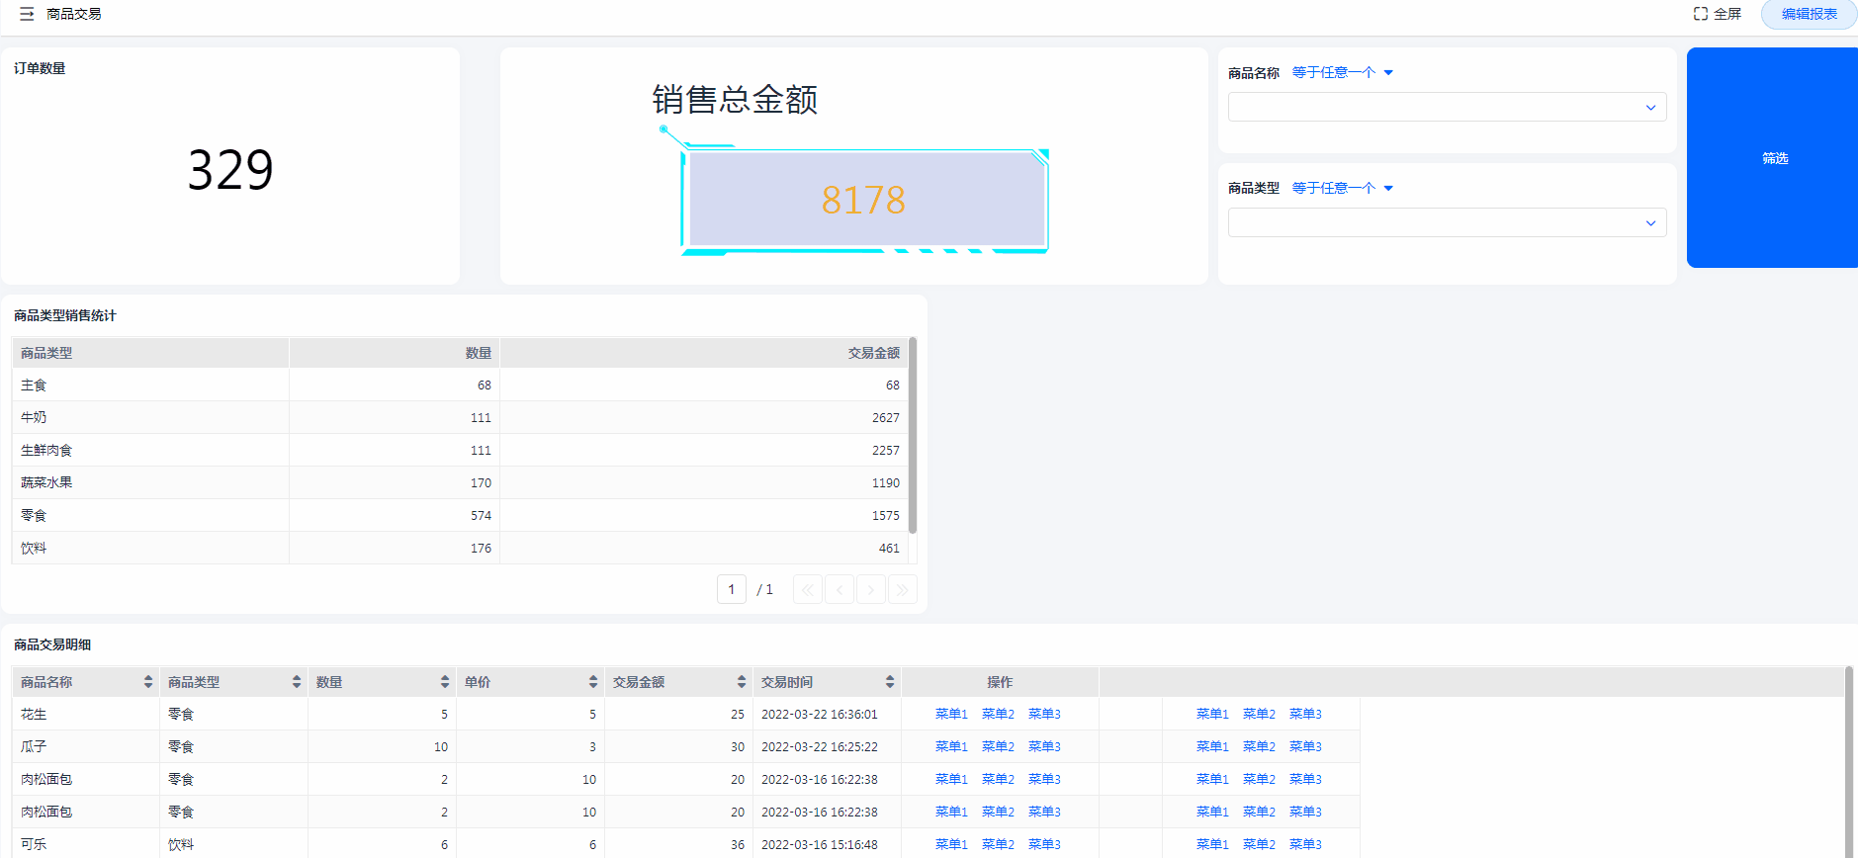Click sort arrows on 数量 column header
The image size is (1858, 858).
(x=445, y=682)
